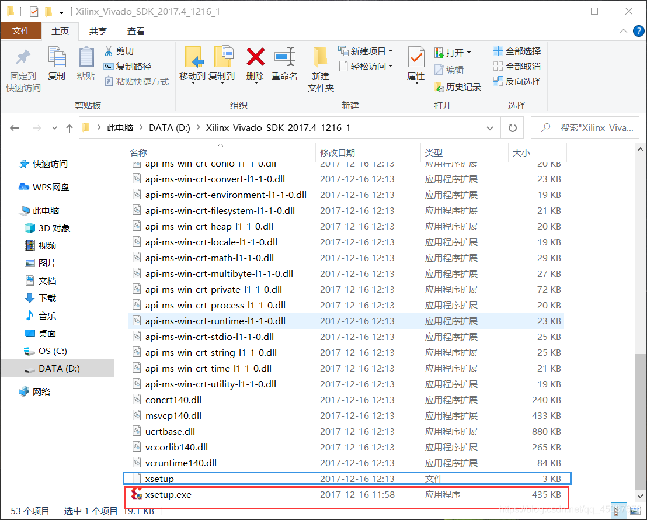
Task: Open the Open (打开) dropdown arrow
Action: tap(469, 53)
